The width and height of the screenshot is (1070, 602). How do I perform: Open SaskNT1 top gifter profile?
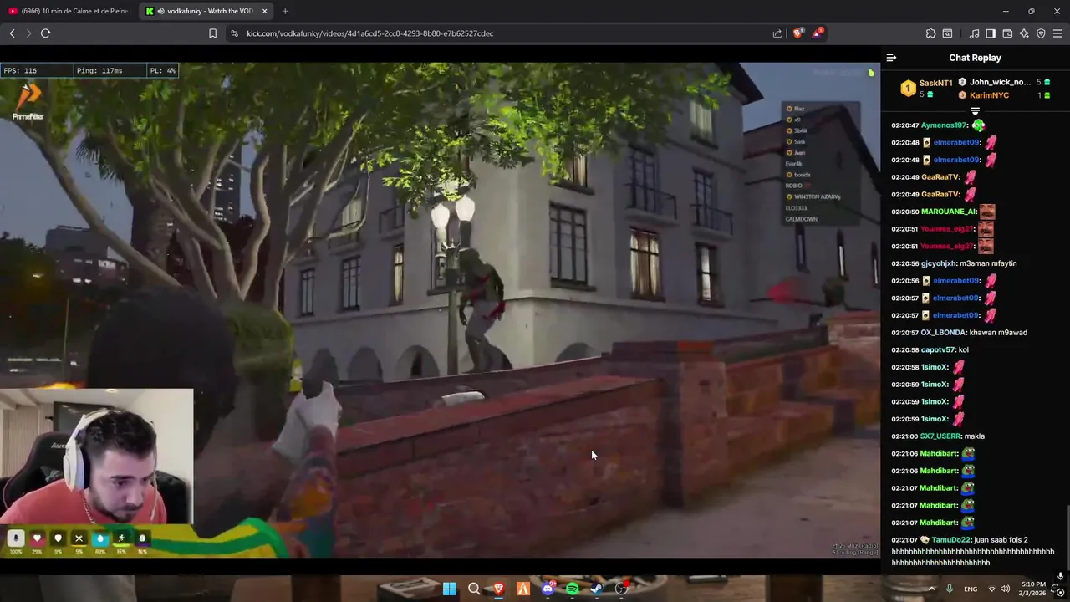point(935,83)
